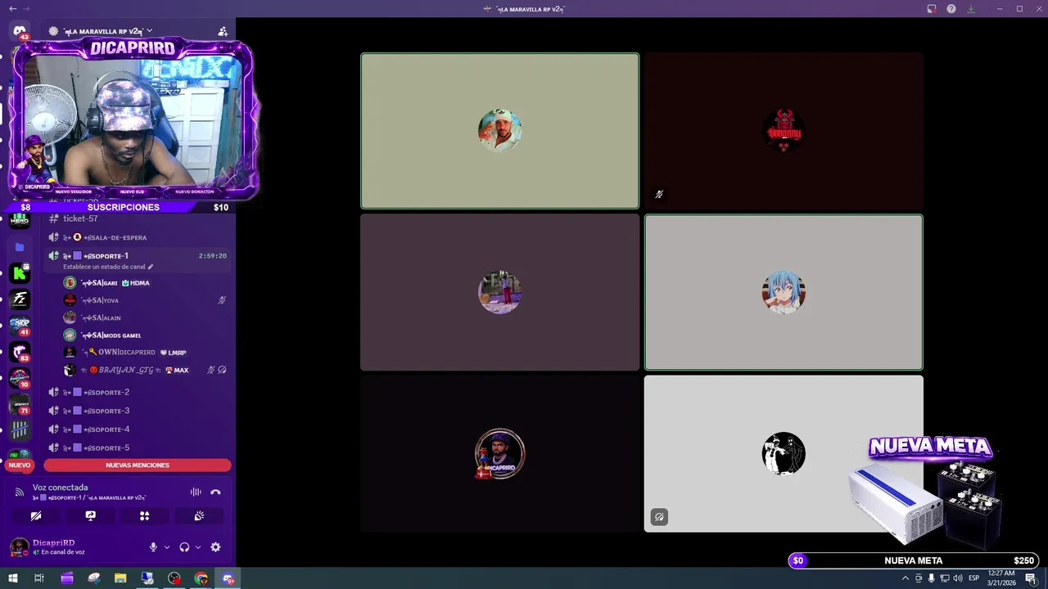Join the SOPORTE-5 voice channel

138,447
